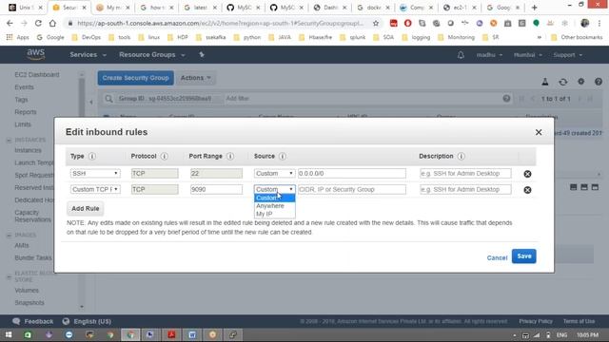Screen dimensions: 609x342
Task: Click the flask experiments icon
Action: click(545, 82)
